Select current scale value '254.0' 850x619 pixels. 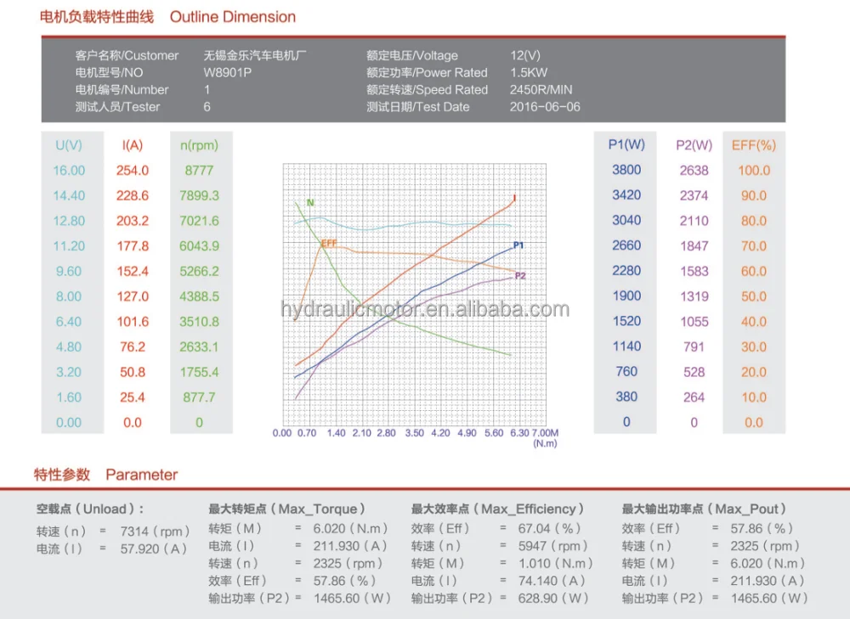tap(133, 171)
